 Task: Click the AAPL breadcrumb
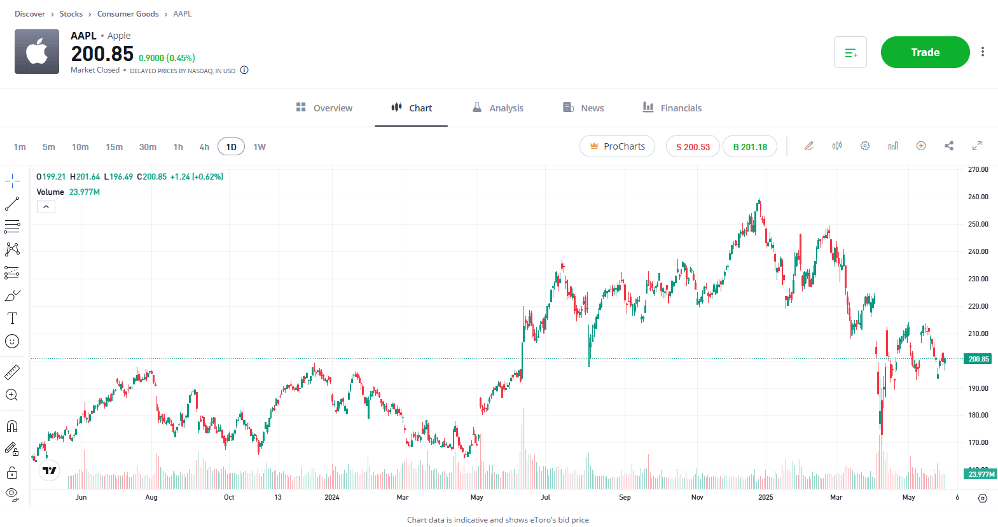pos(183,13)
